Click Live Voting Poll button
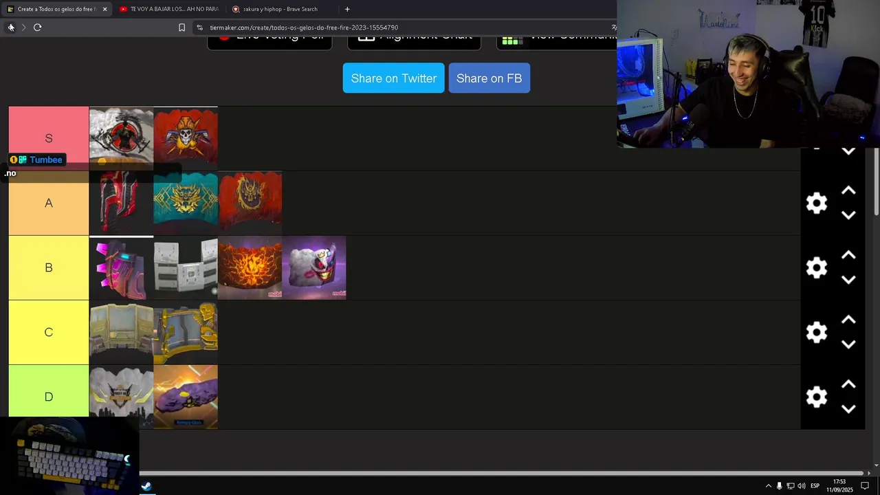 (x=269, y=40)
